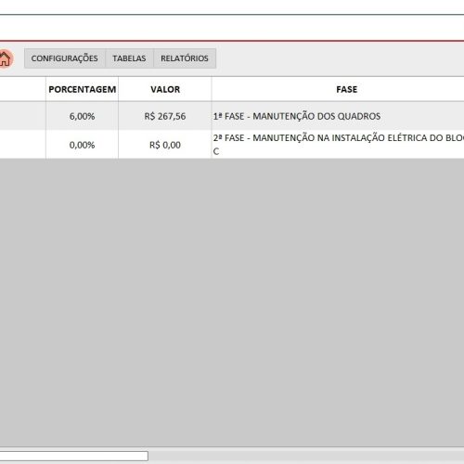Screen dimensions: 464x464
Task: Select the 0,00% percentage cell
Action: pos(83,145)
